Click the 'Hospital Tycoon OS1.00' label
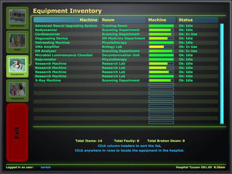 coord(194,167)
